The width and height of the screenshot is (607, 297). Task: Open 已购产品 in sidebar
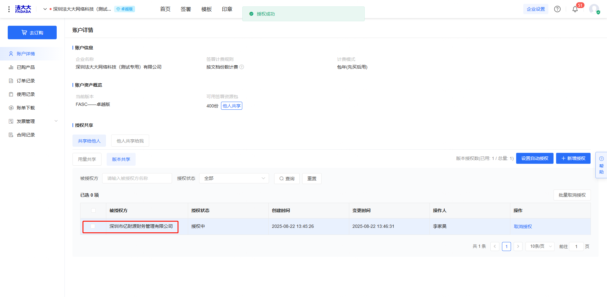[x=32, y=67]
